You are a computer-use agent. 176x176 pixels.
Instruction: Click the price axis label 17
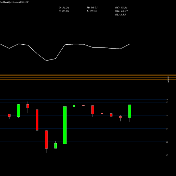pyautogui.click(x=167, y=155)
